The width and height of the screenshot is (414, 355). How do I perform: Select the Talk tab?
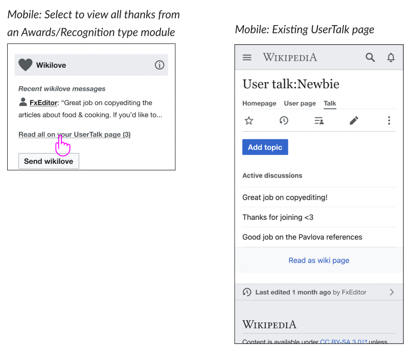coord(330,104)
